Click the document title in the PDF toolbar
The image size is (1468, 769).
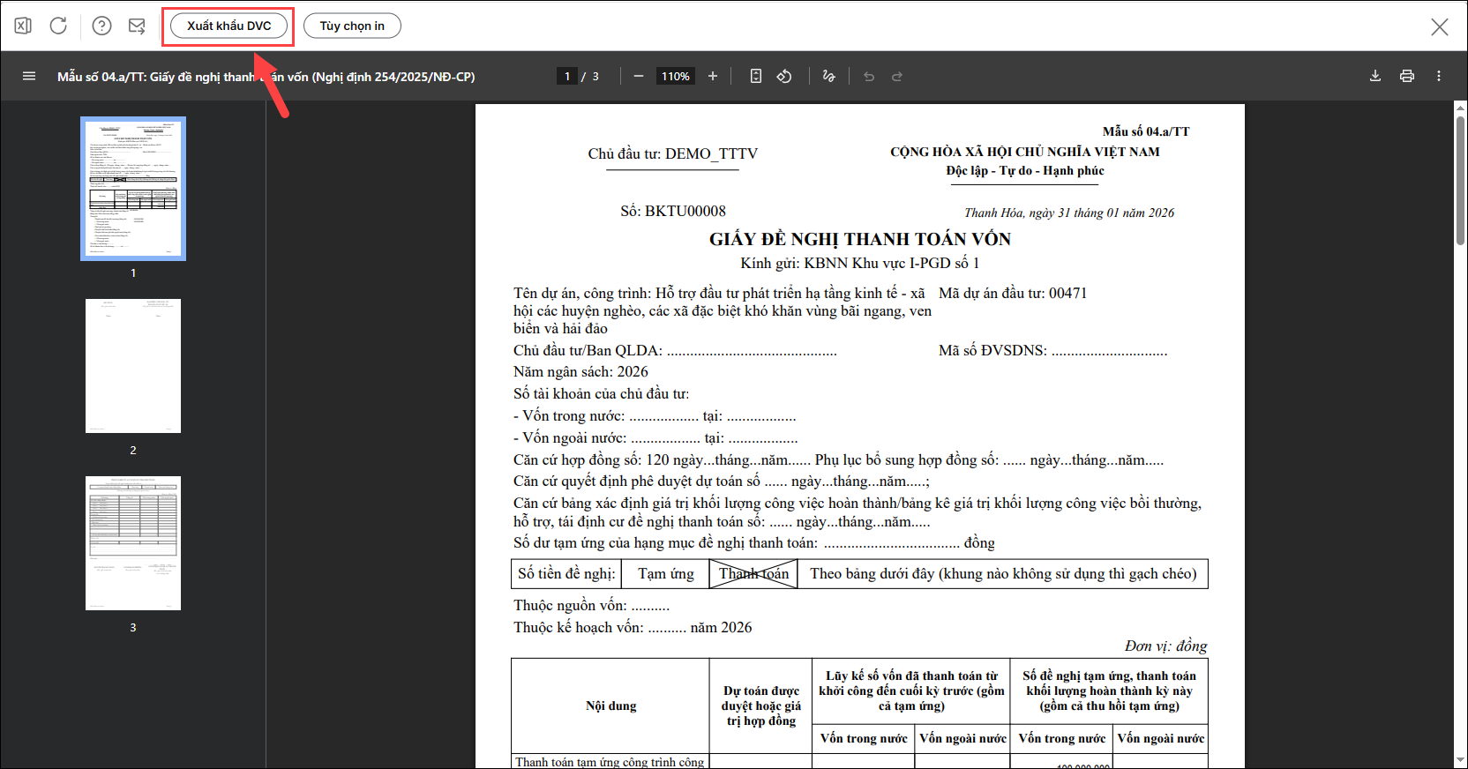(266, 77)
